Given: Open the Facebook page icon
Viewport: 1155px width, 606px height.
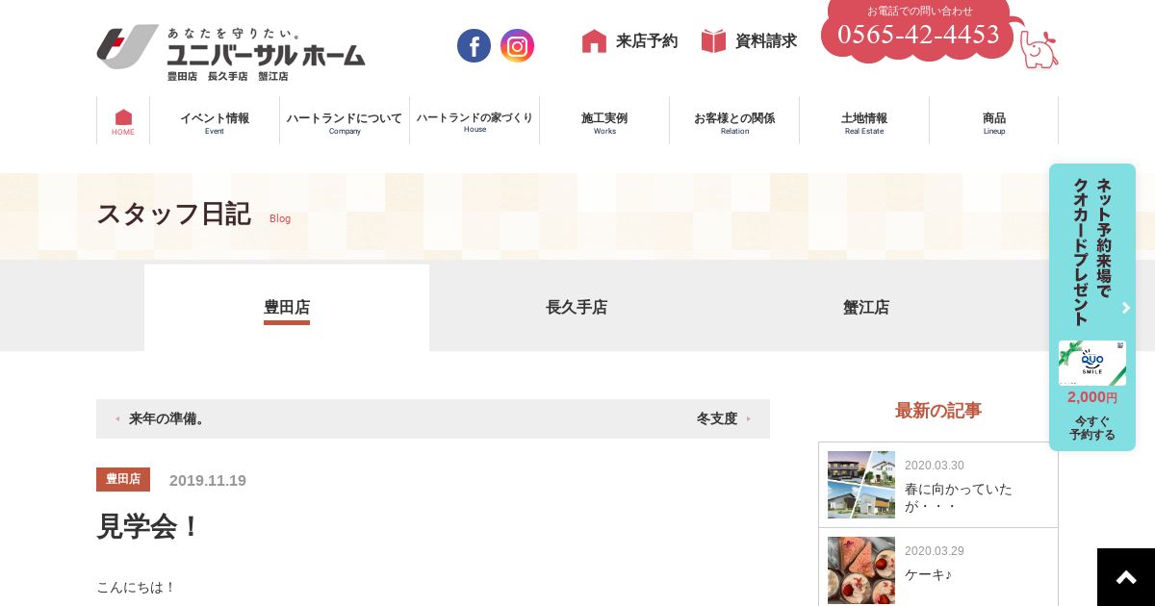Looking at the screenshot, I should [x=474, y=45].
